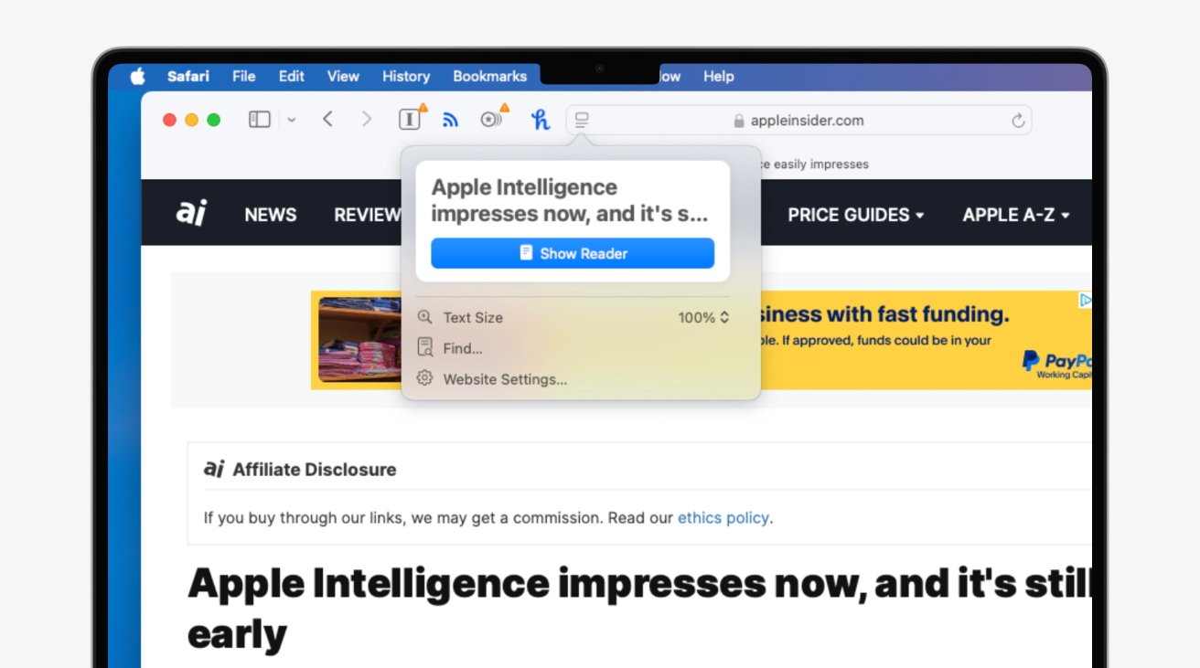1200x668 pixels.
Task: Expand the PRICE GUIDES dropdown
Action: pyautogui.click(x=855, y=215)
